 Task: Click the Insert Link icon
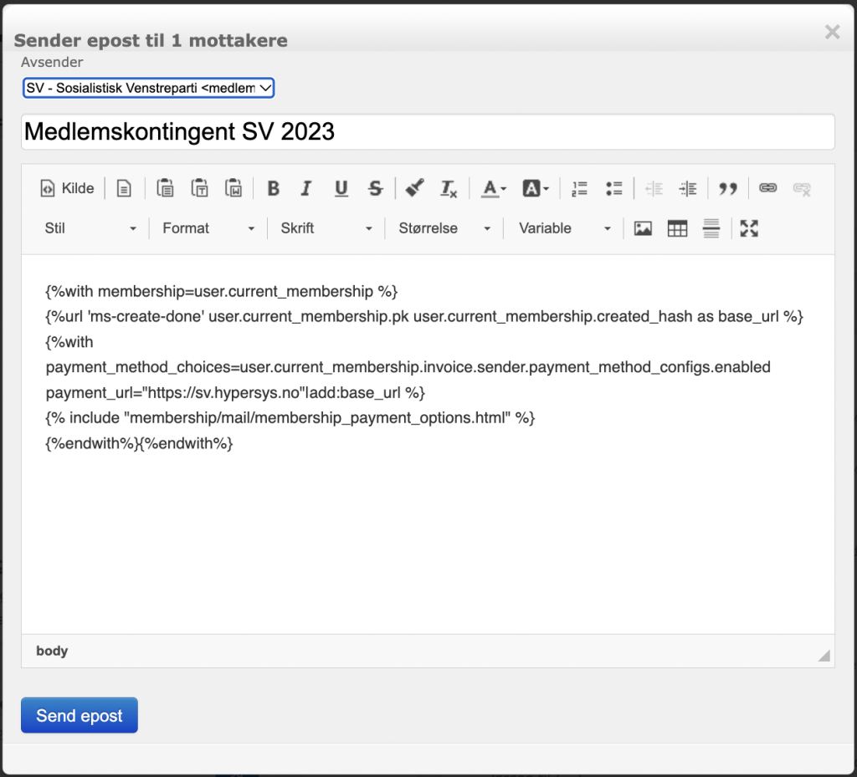[x=768, y=188]
